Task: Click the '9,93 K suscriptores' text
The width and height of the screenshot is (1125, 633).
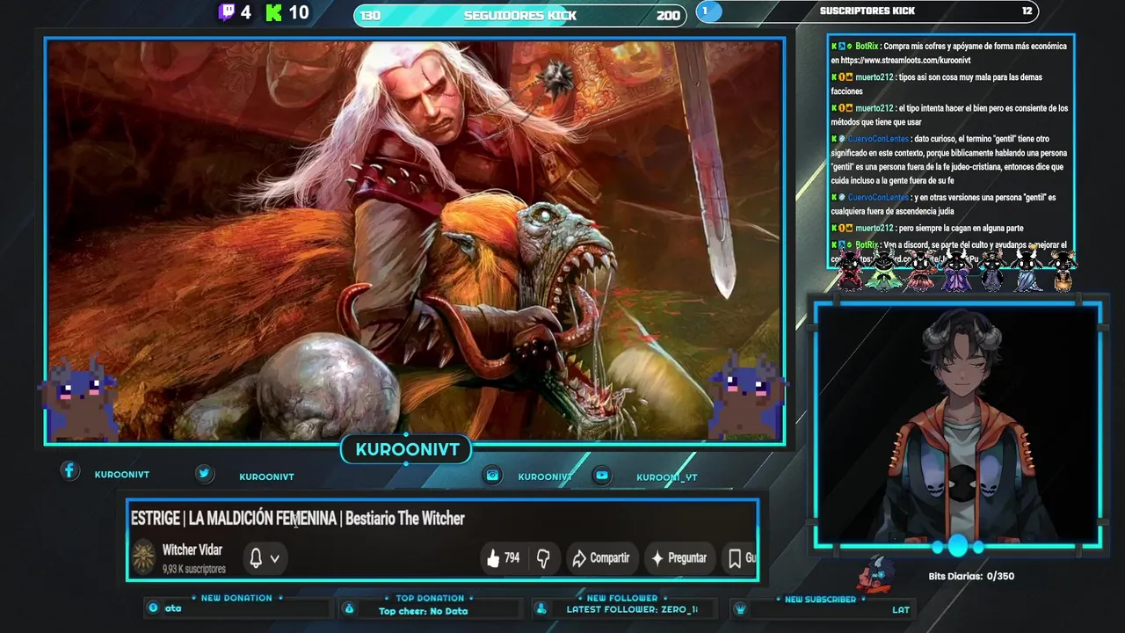Action: point(194,569)
